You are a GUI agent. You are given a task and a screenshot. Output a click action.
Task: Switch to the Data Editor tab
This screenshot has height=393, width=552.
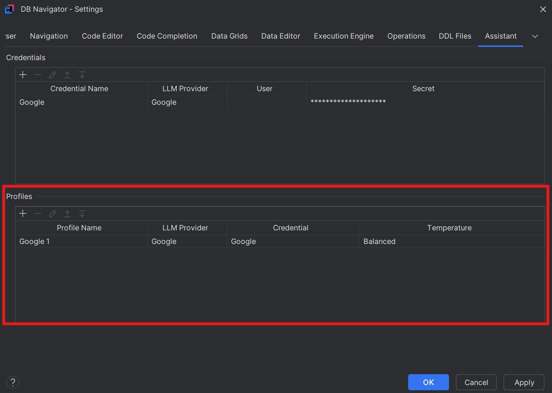point(281,36)
